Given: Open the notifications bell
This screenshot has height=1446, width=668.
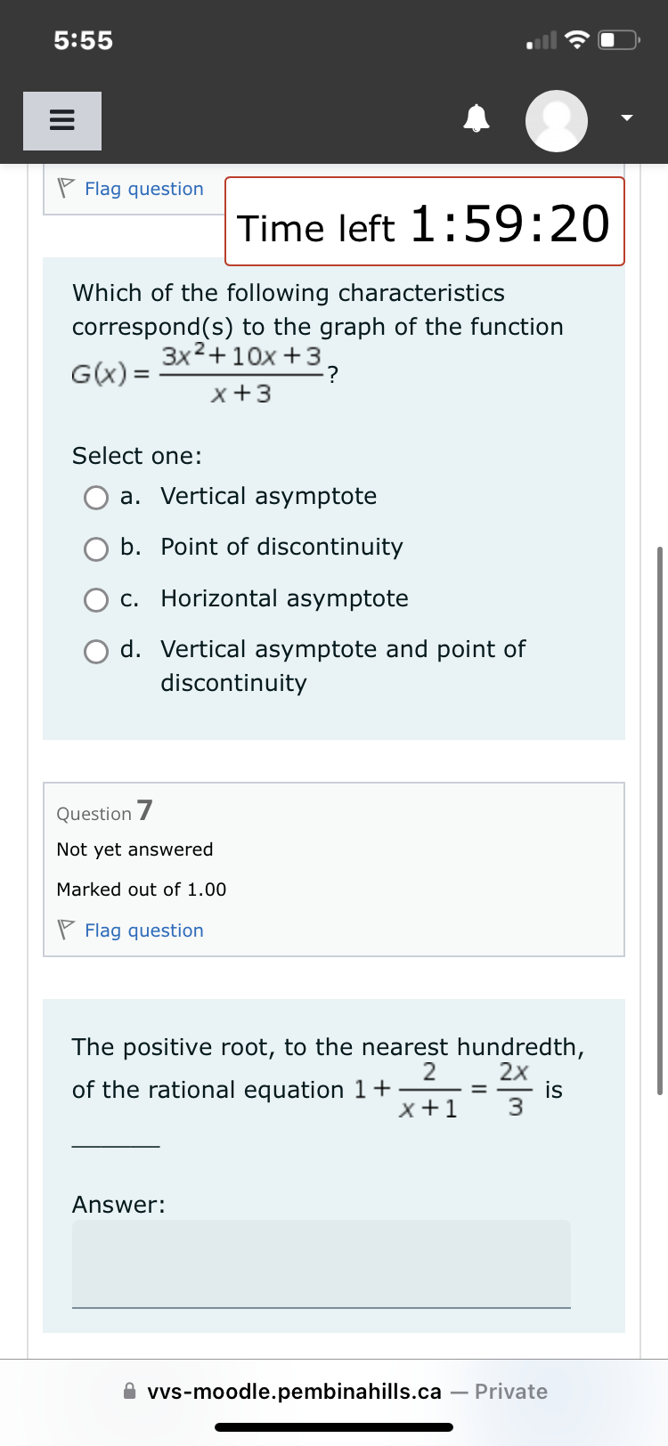Looking at the screenshot, I should (477, 120).
